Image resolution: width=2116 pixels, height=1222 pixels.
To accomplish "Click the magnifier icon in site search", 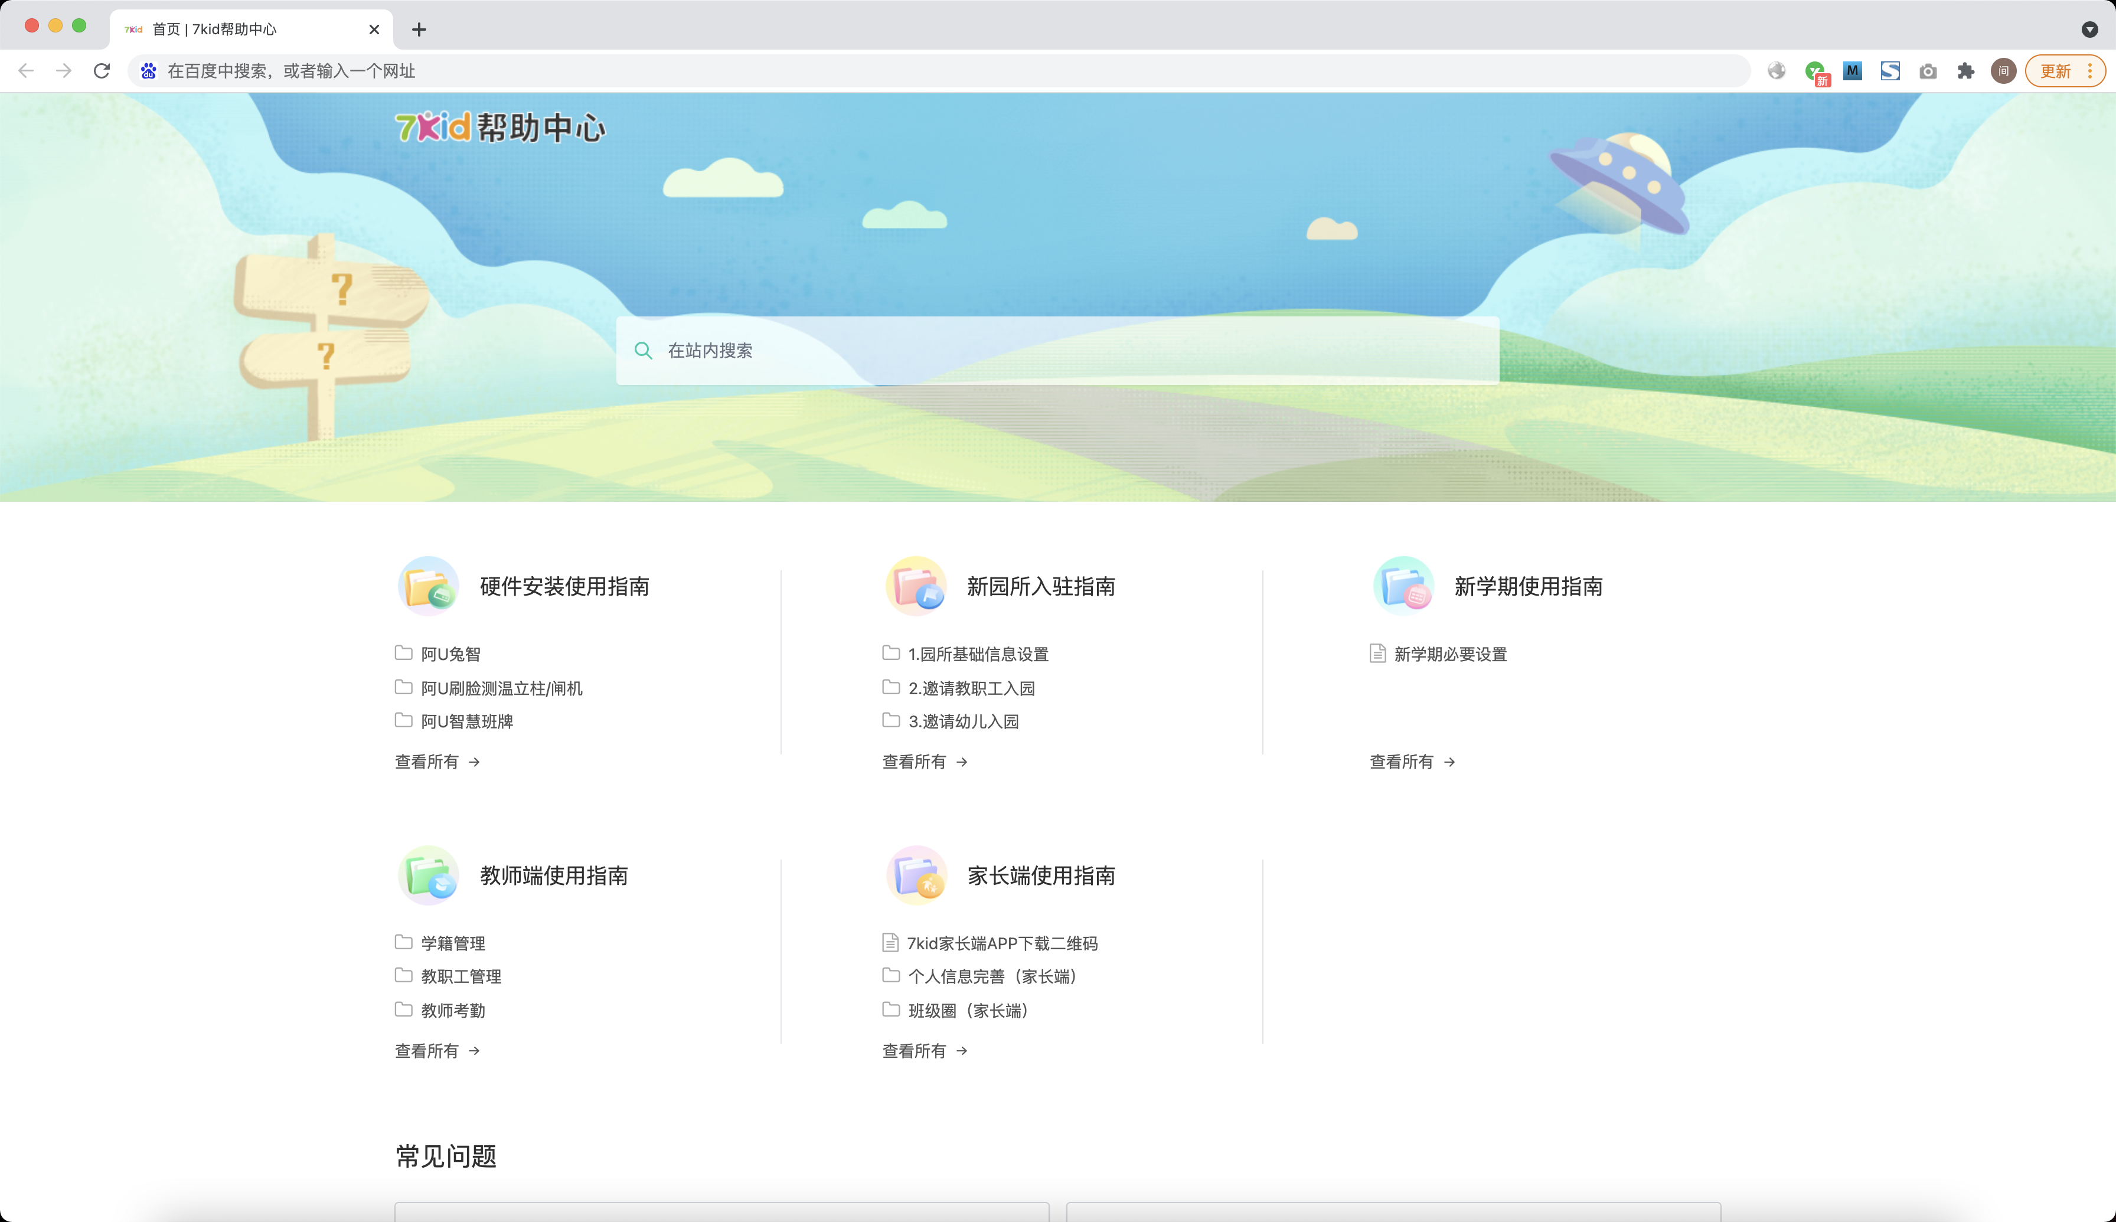I will click(643, 351).
